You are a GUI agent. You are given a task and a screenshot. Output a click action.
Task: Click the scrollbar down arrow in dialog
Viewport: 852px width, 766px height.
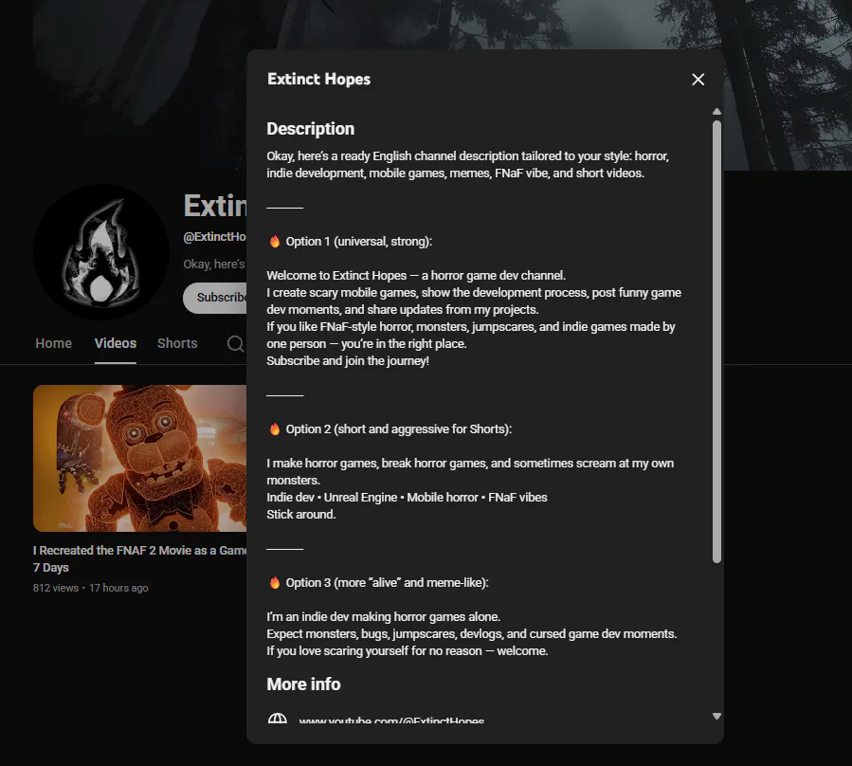coord(716,717)
